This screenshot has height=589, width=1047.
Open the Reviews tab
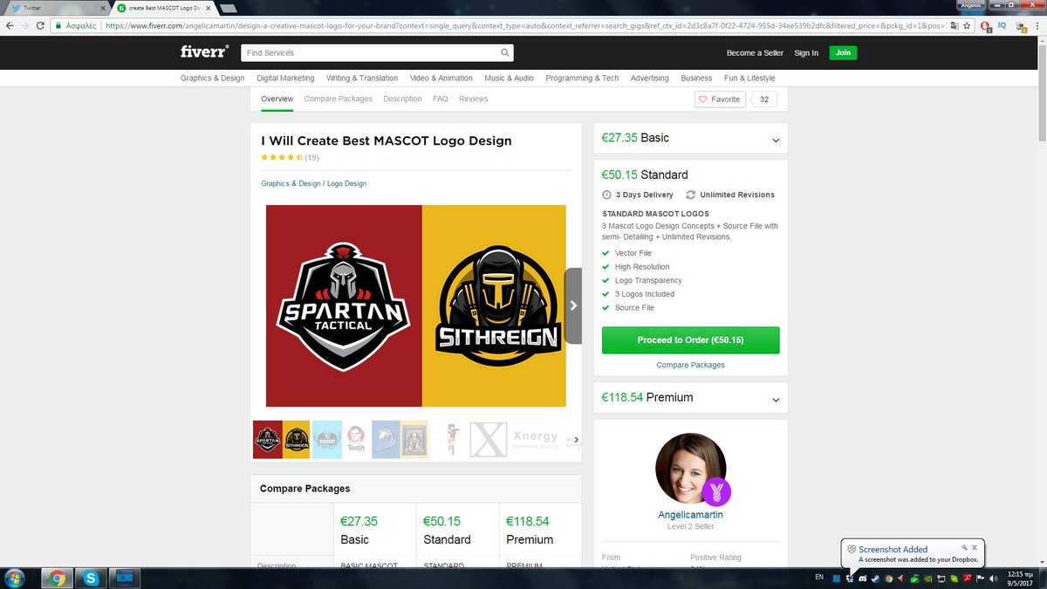pos(474,99)
